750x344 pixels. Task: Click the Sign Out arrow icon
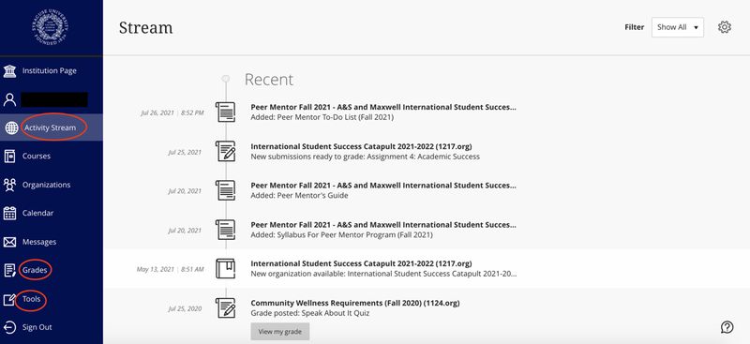pyautogui.click(x=9, y=328)
